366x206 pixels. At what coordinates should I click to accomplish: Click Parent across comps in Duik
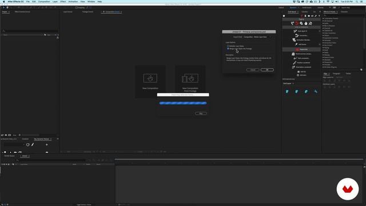(x=301, y=54)
